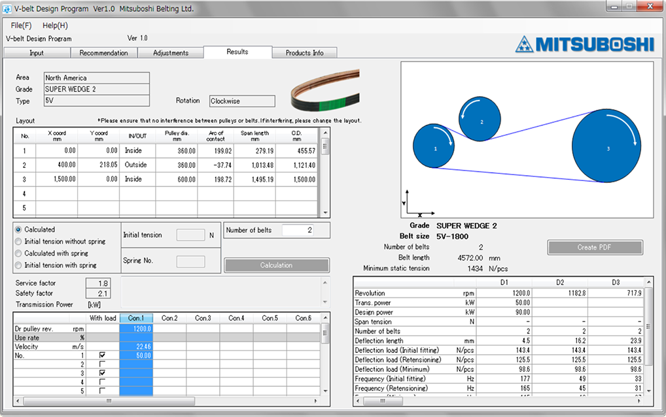Click pulley 2 IN/OUT cell Outside

137,165
